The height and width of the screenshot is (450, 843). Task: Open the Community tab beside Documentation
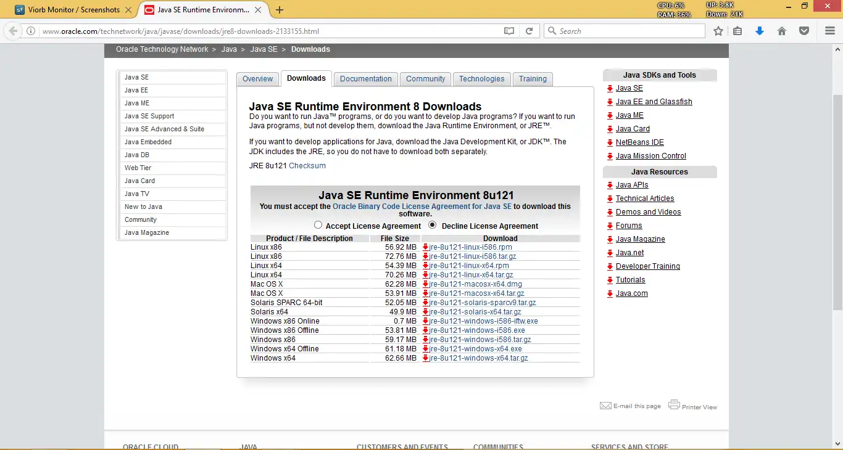pos(426,79)
